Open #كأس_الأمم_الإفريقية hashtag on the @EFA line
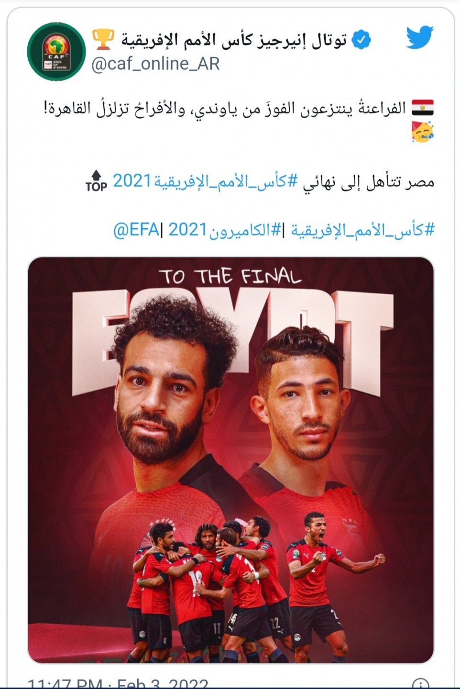Screen dimensions: 460x689 click(362, 230)
